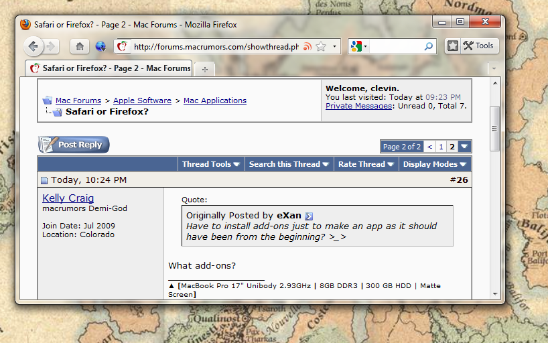Screen dimensions: 548x343
Task: Click the scrollbar up arrow
Action: pyautogui.click(x=495, y=83)
